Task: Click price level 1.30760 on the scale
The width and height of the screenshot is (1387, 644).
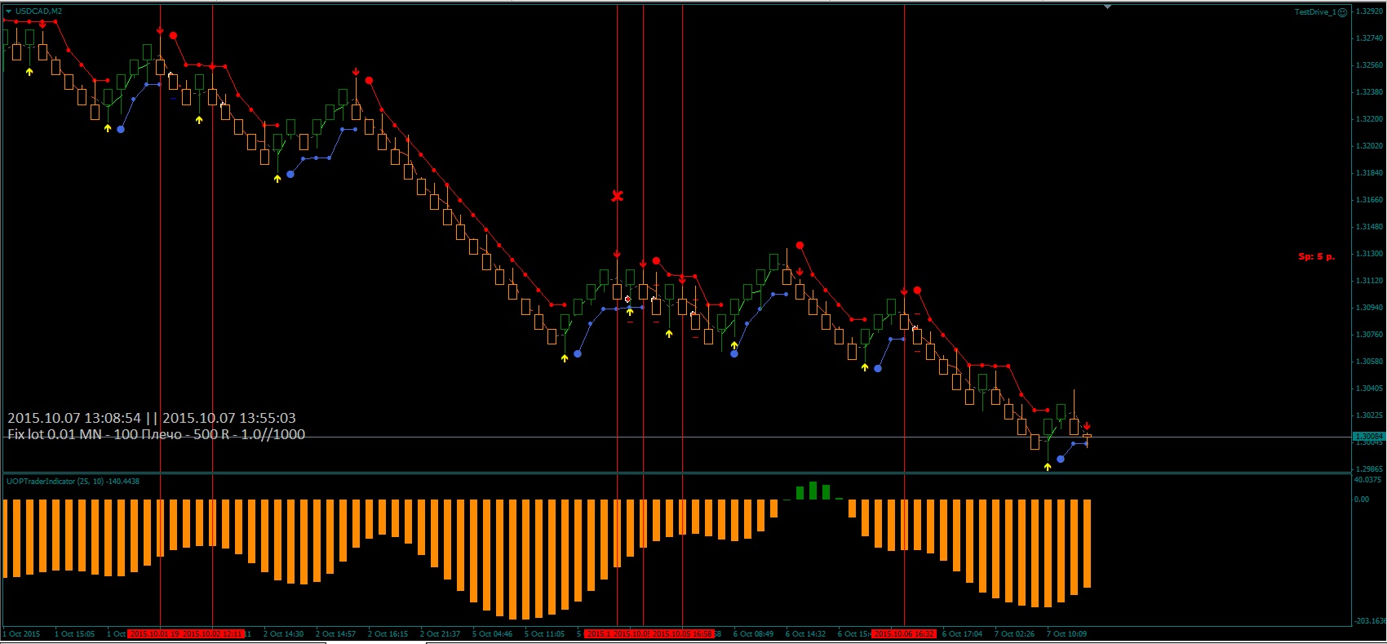Action: (1368, 335)
